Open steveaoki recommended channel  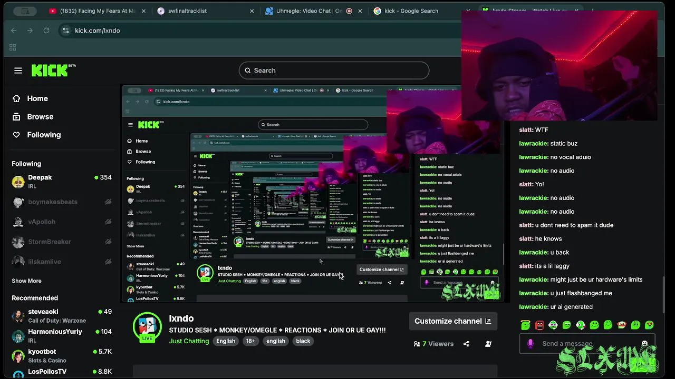click(62, 316)
